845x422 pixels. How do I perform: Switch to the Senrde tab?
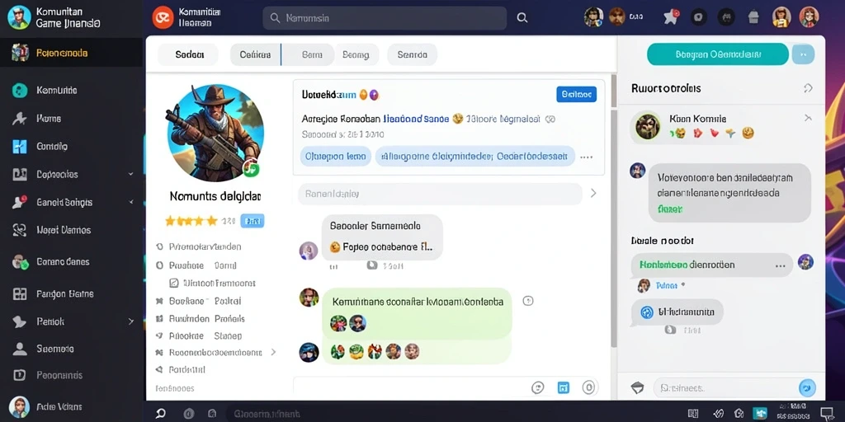coord(413,54)
